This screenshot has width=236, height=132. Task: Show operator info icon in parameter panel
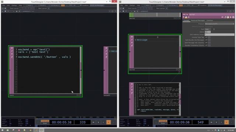(189, 17)
